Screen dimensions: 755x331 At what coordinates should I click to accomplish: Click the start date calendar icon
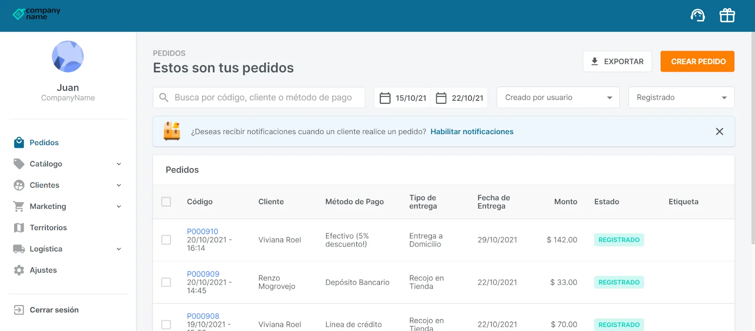pyautogui.click(x=385, y=98)
